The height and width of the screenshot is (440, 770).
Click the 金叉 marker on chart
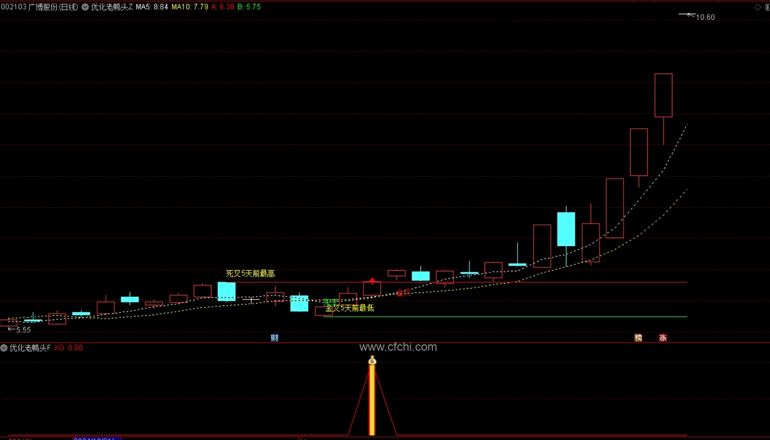click(x=403, y=293)
